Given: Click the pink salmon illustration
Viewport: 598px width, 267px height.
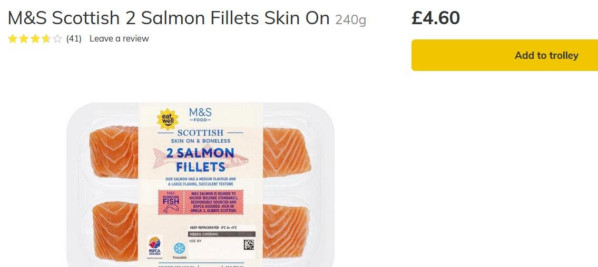Looking at the screenshot, I should tap(201, 158).
